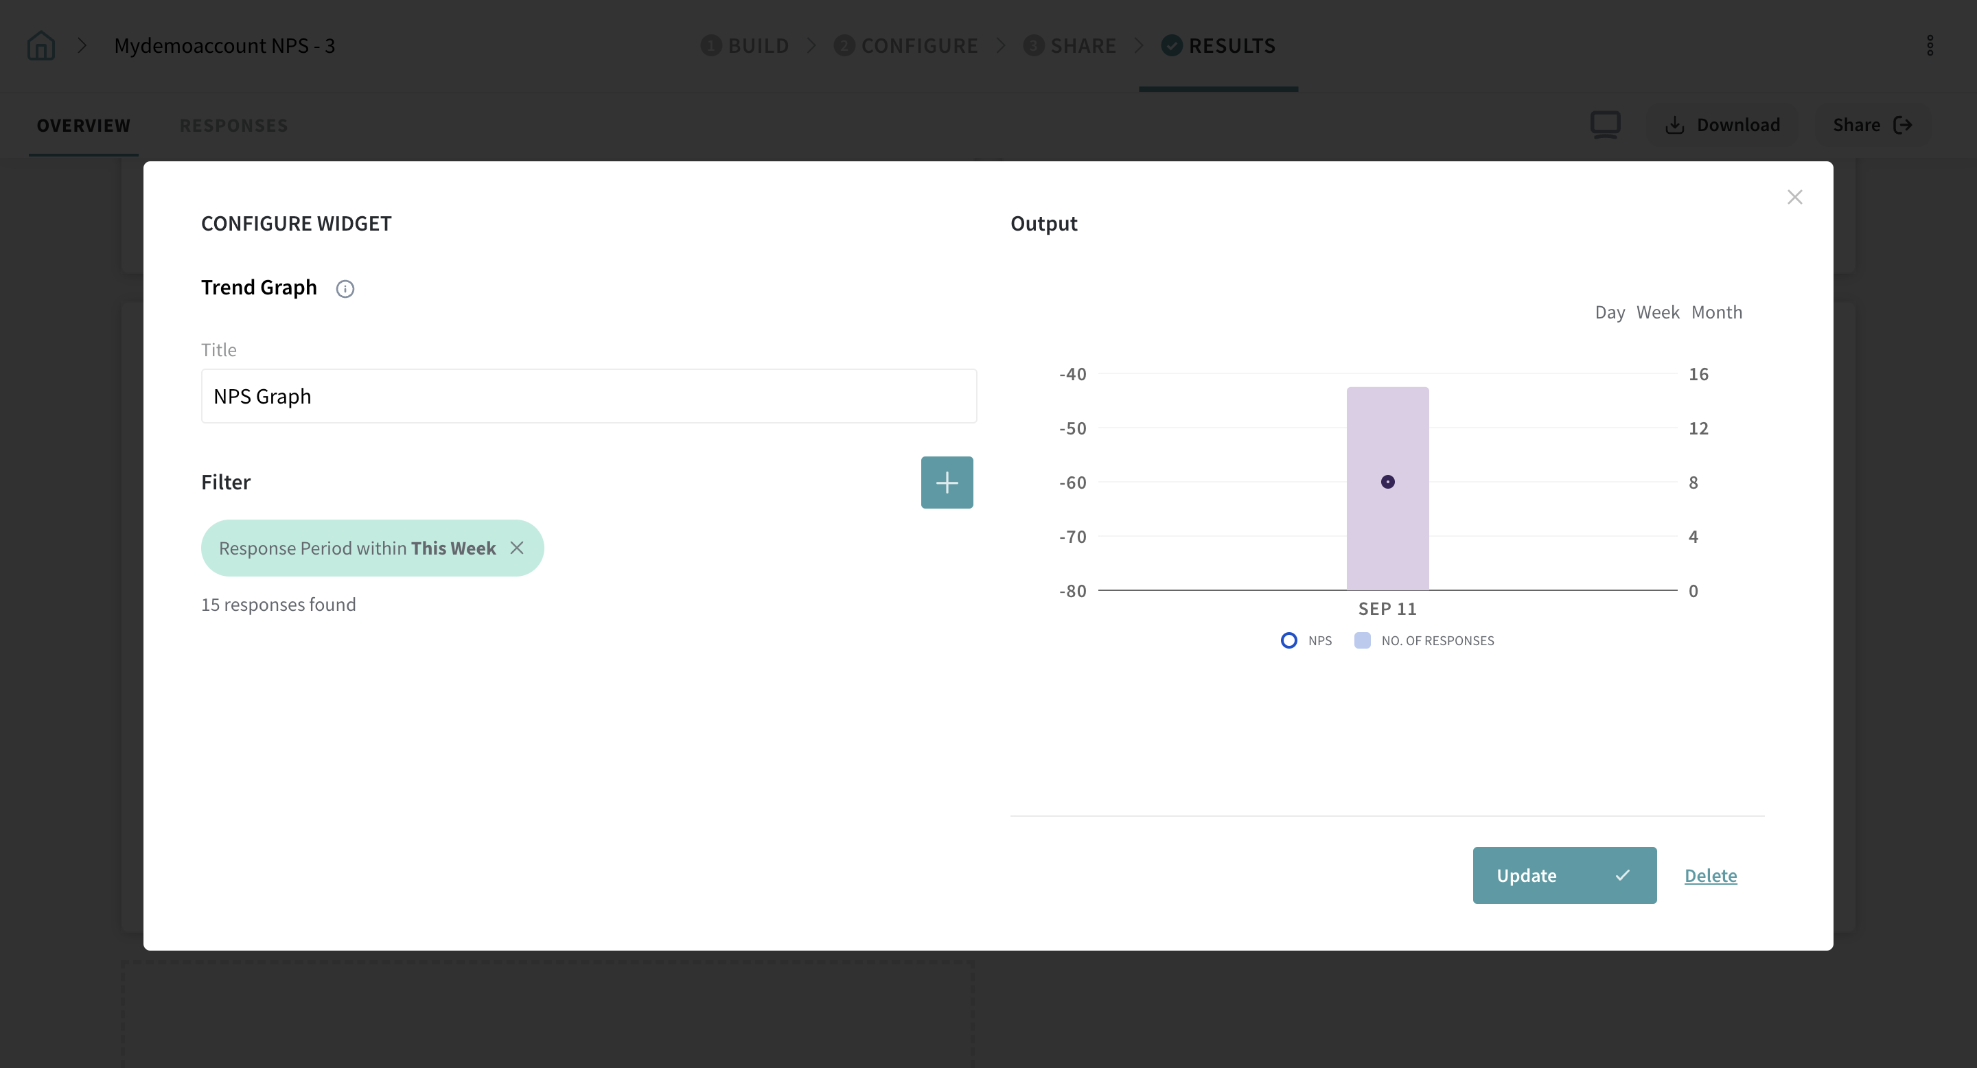
Task: Toggle No. of Responses legend swatch
Action: tap(1362, 640)
